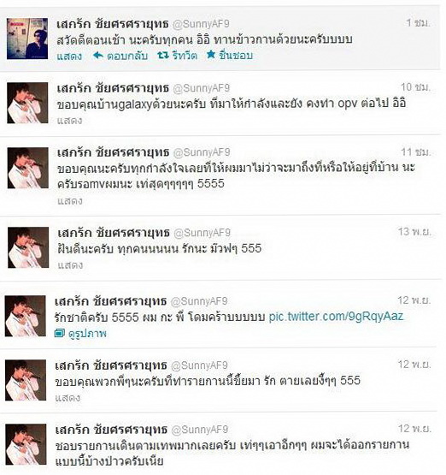Screen dimensions: 446x475
Task: Expand the first tweet with the แสดง link
Action: 69,56
